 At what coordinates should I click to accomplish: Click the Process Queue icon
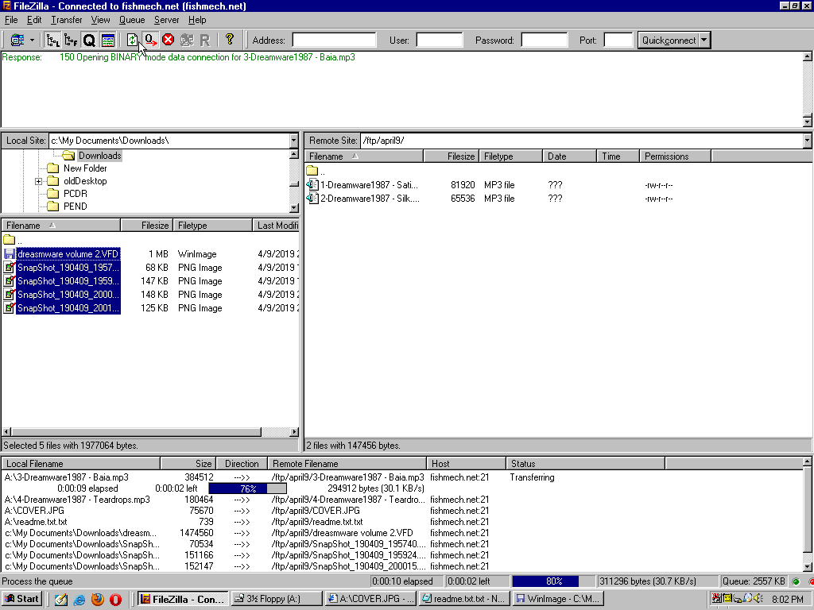(150, 40)
